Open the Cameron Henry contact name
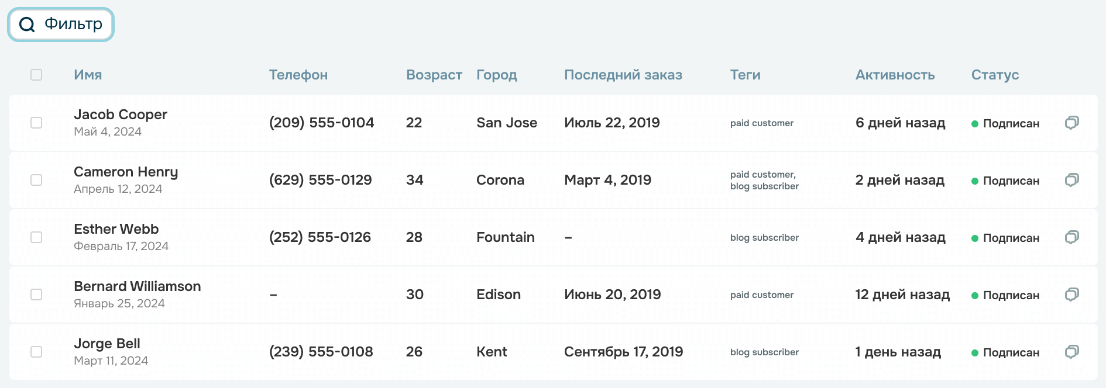The height and width of the screenshot is (388, 1106). (x=126, y=172)
